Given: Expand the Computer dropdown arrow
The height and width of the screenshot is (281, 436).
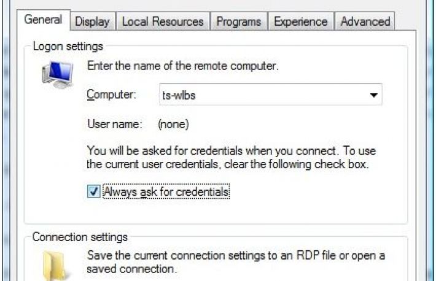Looking at the screenshot, I should pos(373,96).
